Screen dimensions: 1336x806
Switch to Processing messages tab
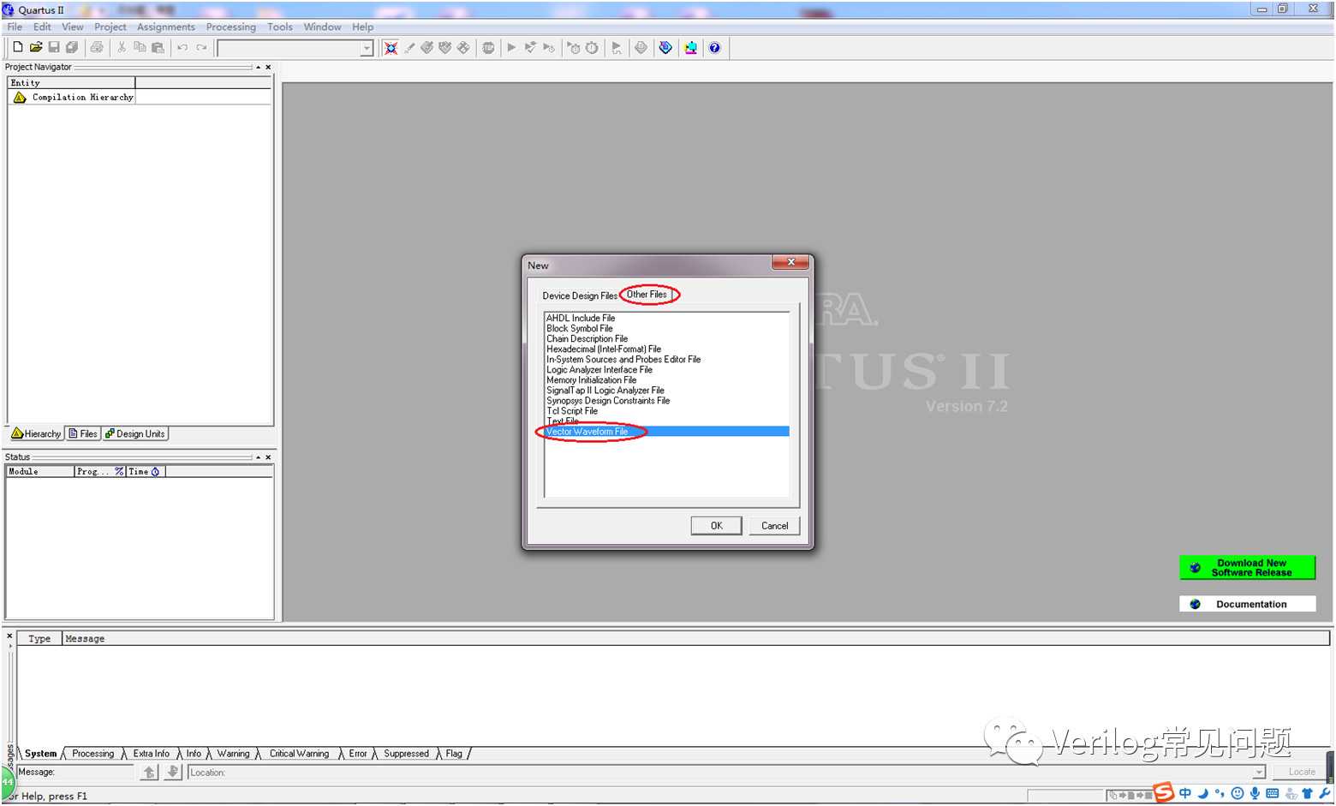[x=92, y=754]
